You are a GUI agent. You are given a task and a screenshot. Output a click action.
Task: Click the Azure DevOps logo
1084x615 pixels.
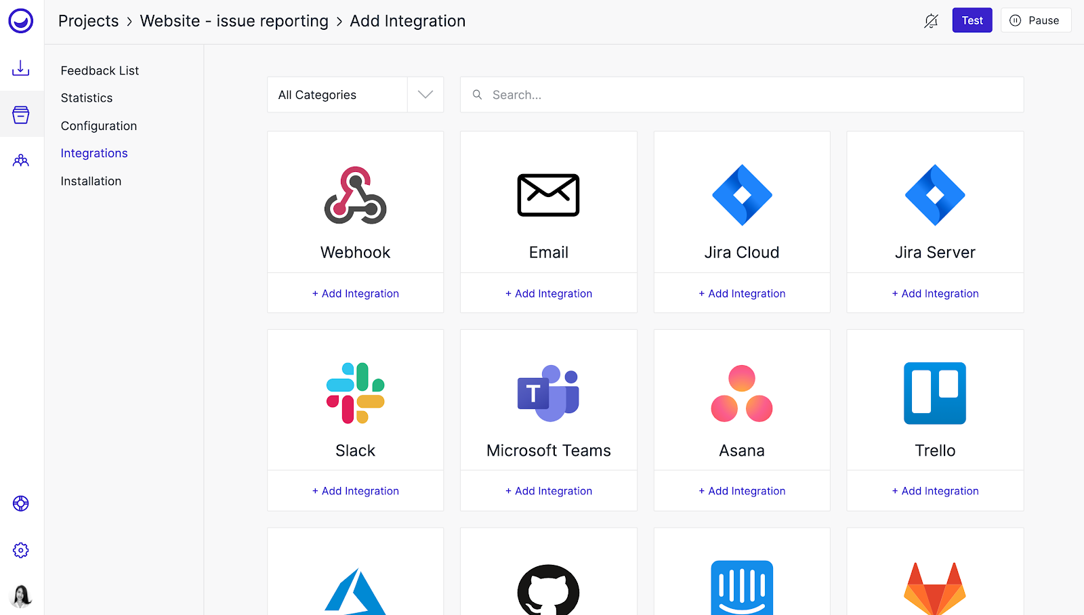355,591
